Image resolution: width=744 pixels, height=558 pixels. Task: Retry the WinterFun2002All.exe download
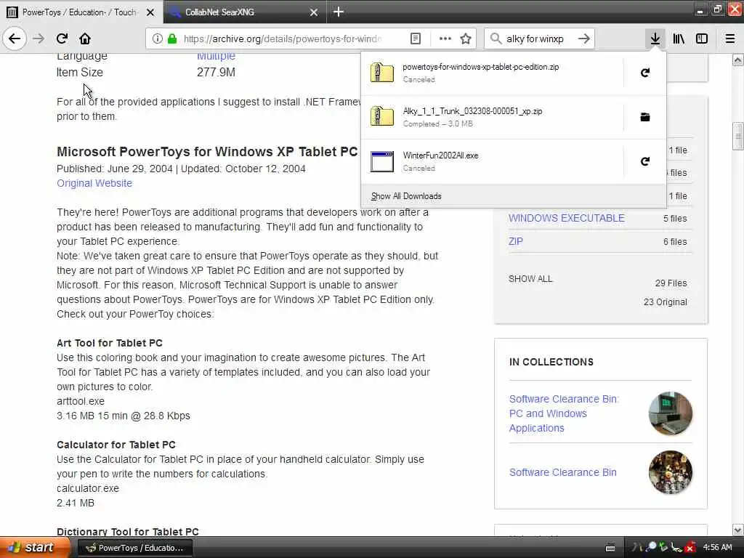tap(645, 161)
